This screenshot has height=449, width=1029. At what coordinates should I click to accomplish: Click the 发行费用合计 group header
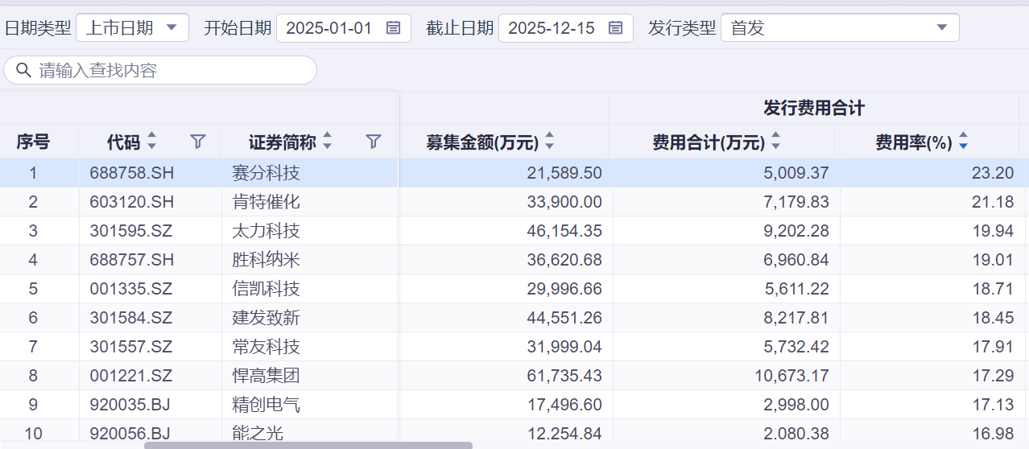click(814, 108)
